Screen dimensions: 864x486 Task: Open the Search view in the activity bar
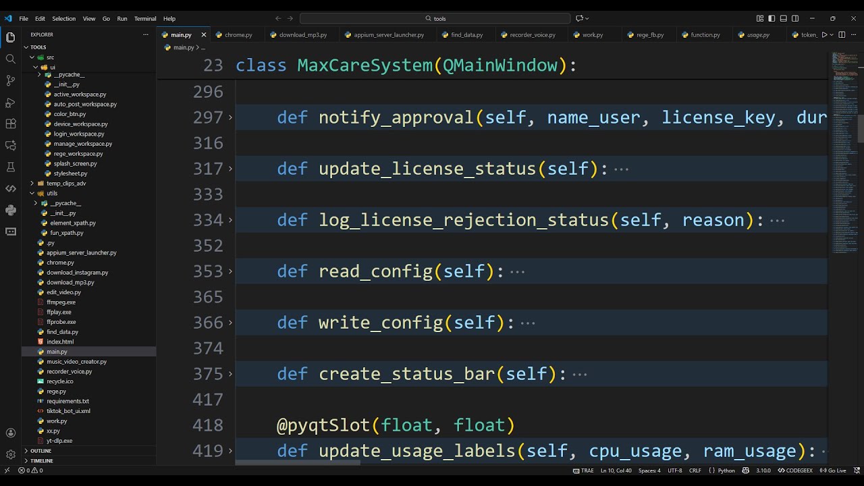click(x=10, y=59)
